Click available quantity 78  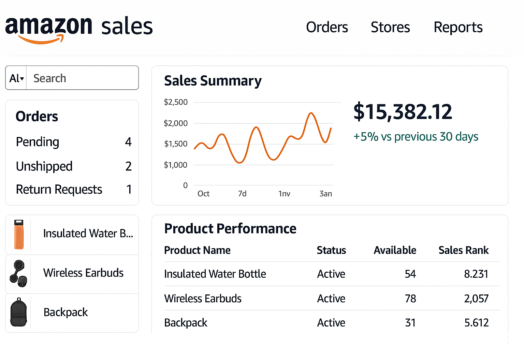pos(410,299)
